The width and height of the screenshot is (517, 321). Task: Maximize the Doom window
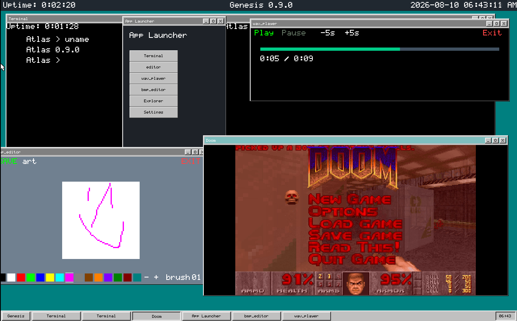point(496,141)
